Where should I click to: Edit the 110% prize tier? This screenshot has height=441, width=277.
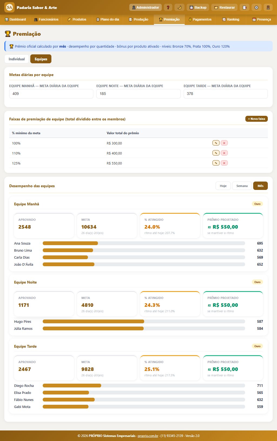tap(216, 153)
